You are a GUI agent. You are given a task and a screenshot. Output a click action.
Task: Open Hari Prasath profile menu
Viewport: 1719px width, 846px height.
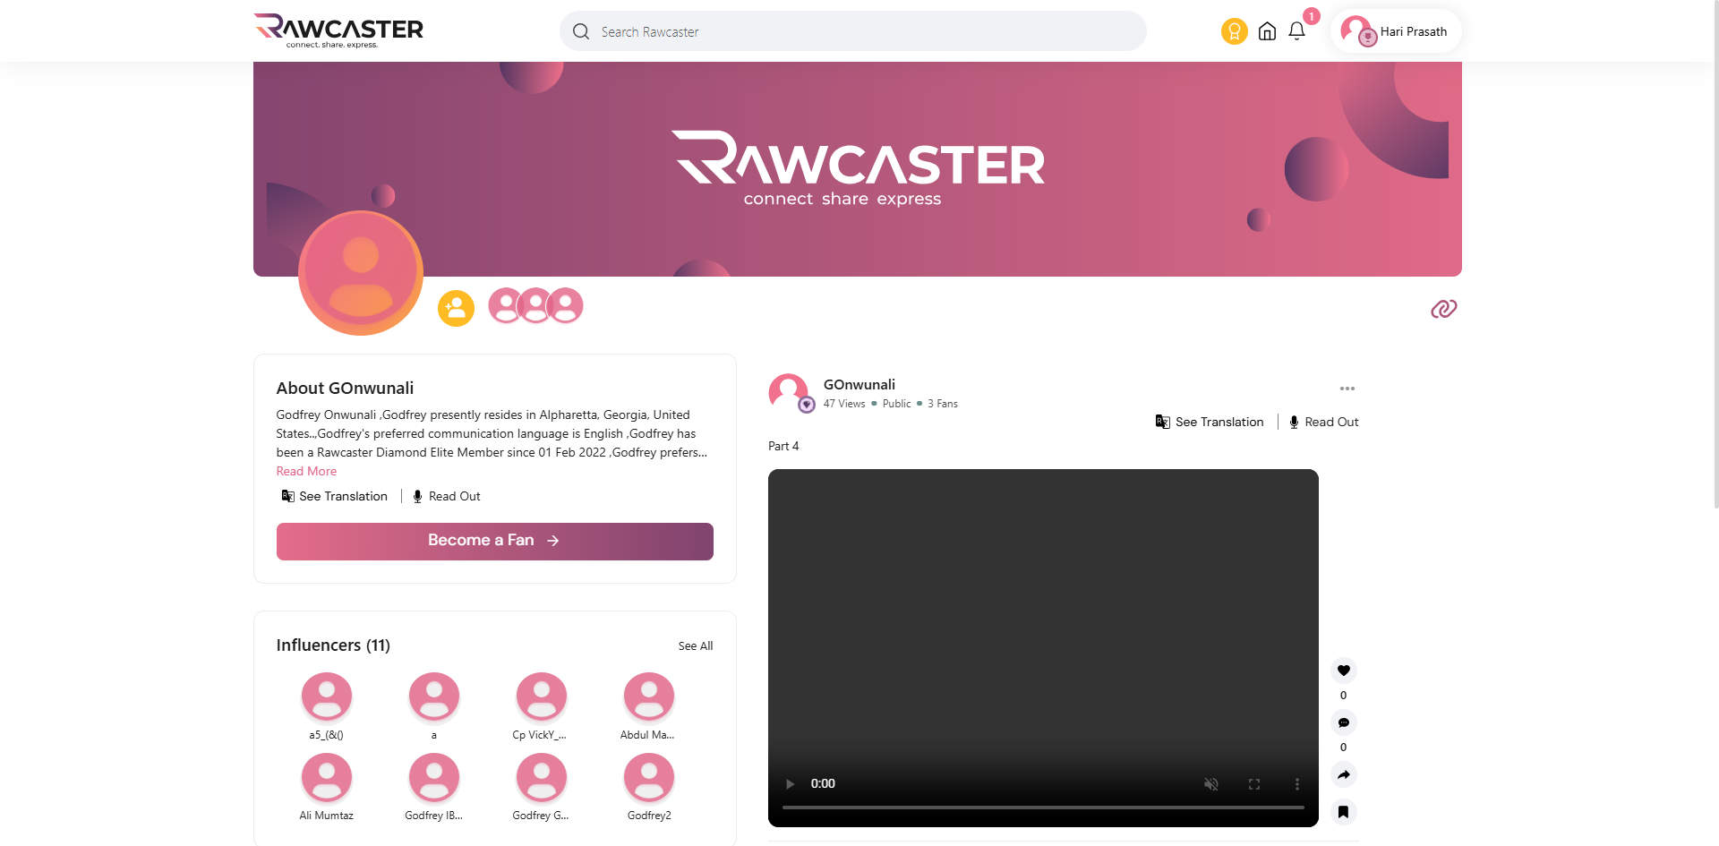point(1395,31)
